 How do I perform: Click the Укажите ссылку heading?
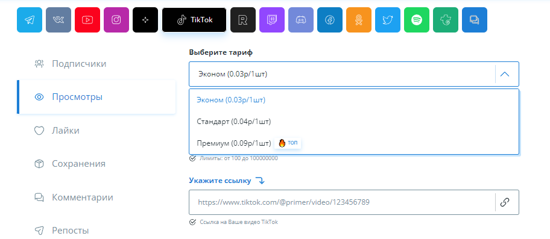[220, 181]
